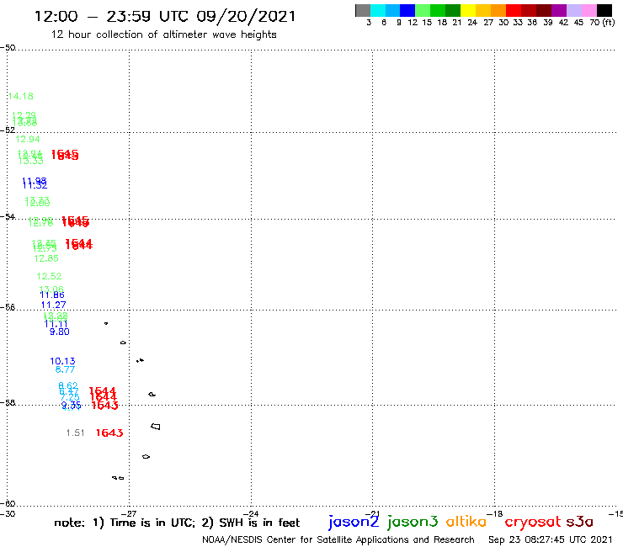Click the note about UTC and SWH
This screenshot has height=547, width=623.
point(177,523)
